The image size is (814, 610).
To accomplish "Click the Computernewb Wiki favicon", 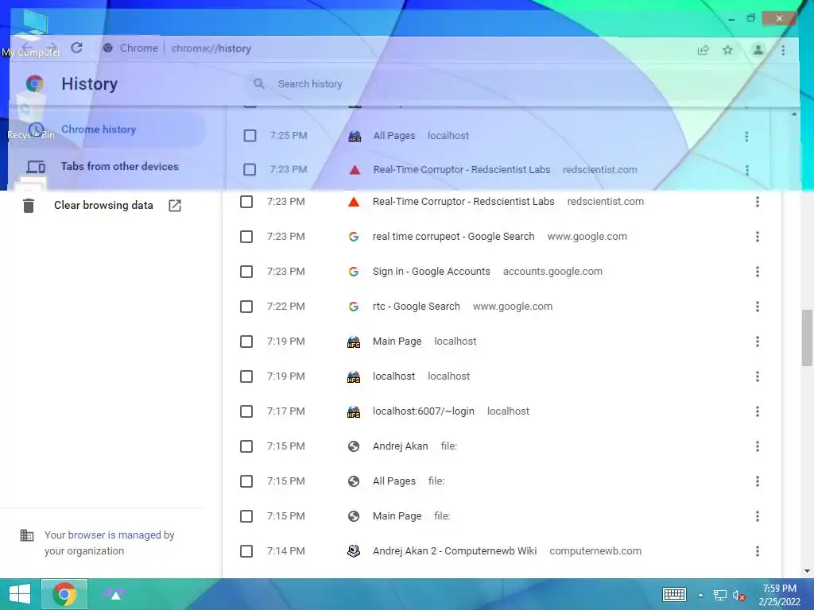I will [354, 551].
